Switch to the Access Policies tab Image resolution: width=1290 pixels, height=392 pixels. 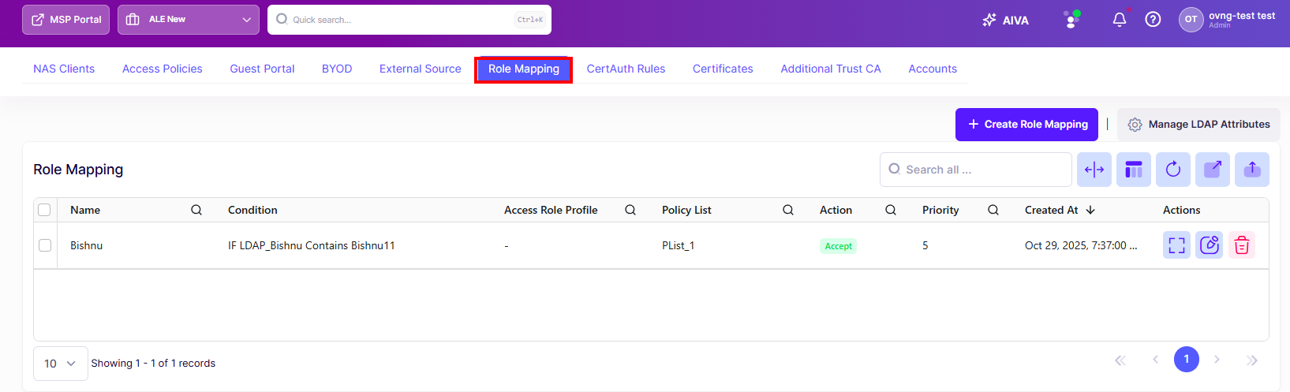163,69
